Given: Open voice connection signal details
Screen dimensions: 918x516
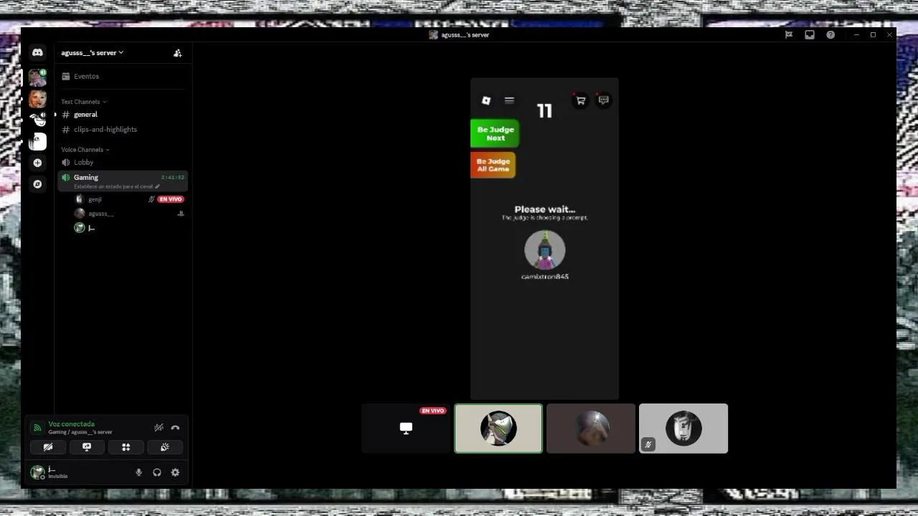Looking at the screenshot, I should tap(37, 428).
